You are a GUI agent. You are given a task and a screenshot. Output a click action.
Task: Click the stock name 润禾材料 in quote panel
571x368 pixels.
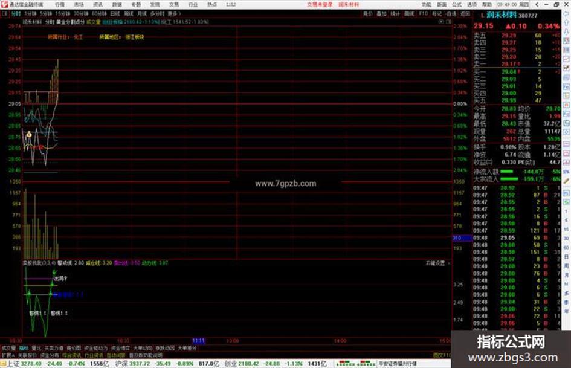pos(502,15)
